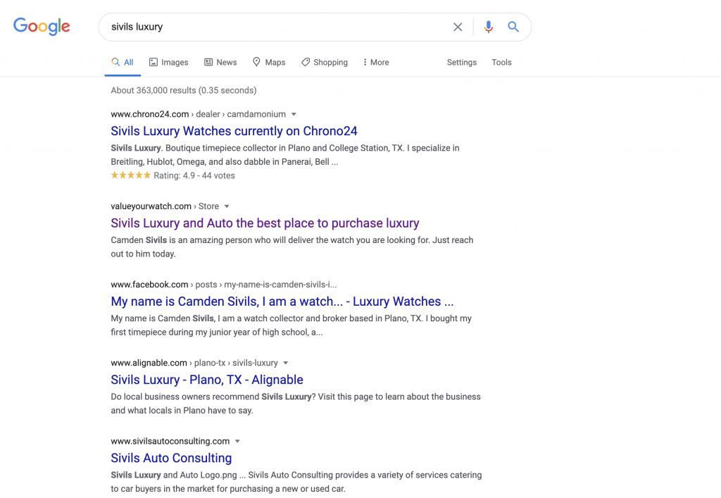Switch to Images tab
The width and height of the screenshot is (721, 498).
(168, 63)
